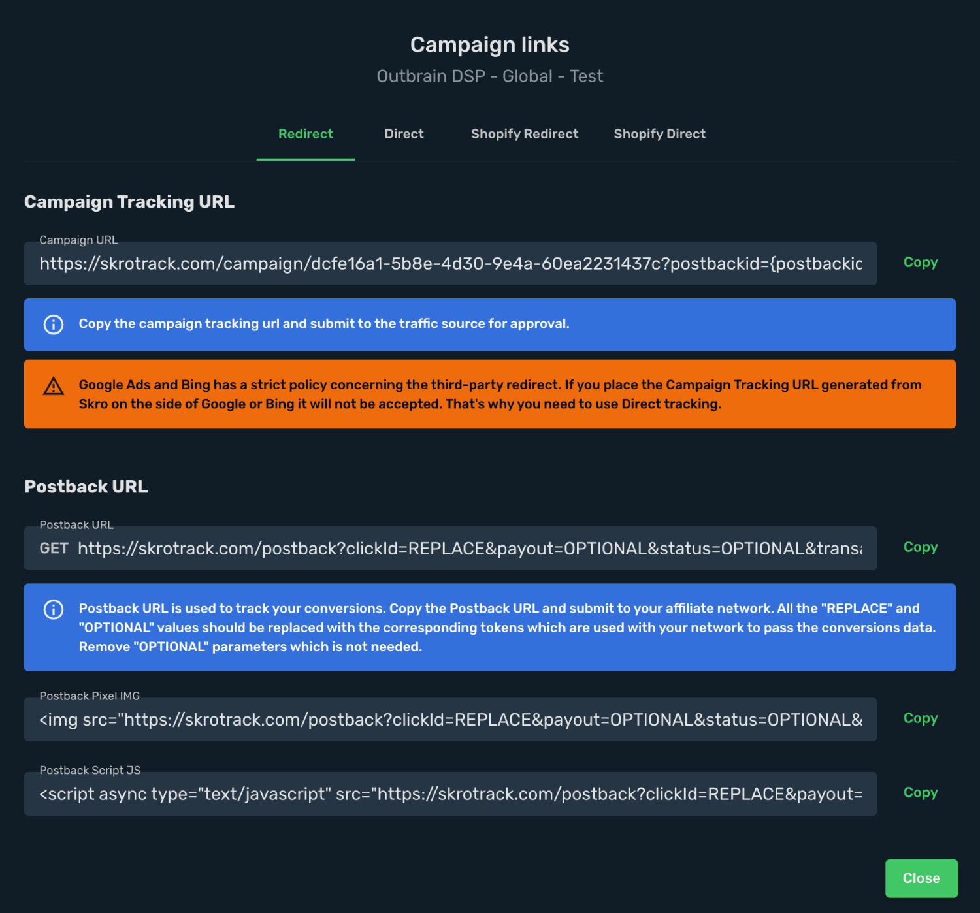Open the Direct tab
980x913 pixels.
[404, 134]
